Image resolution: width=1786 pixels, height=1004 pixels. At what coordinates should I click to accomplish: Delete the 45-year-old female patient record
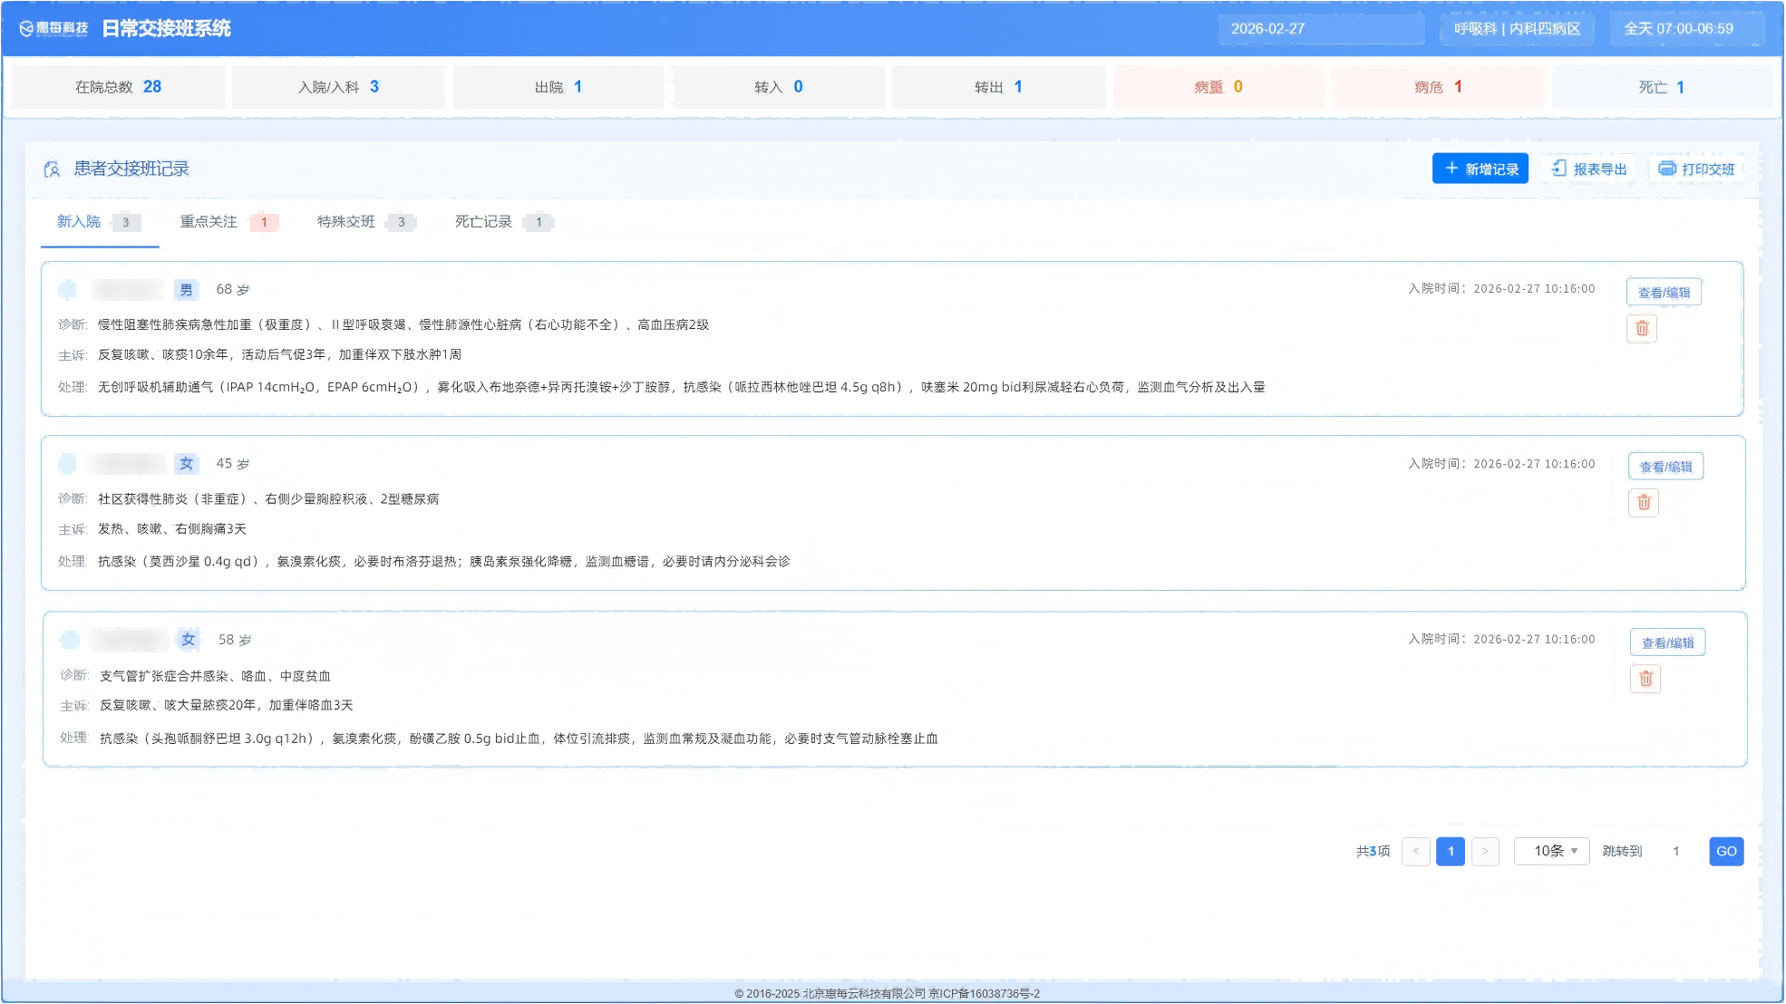pyautogui.click(x=1644, y=502)
